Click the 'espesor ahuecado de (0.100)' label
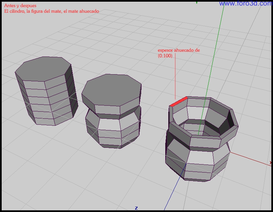273x212 pixels. [x=179, y=53]
